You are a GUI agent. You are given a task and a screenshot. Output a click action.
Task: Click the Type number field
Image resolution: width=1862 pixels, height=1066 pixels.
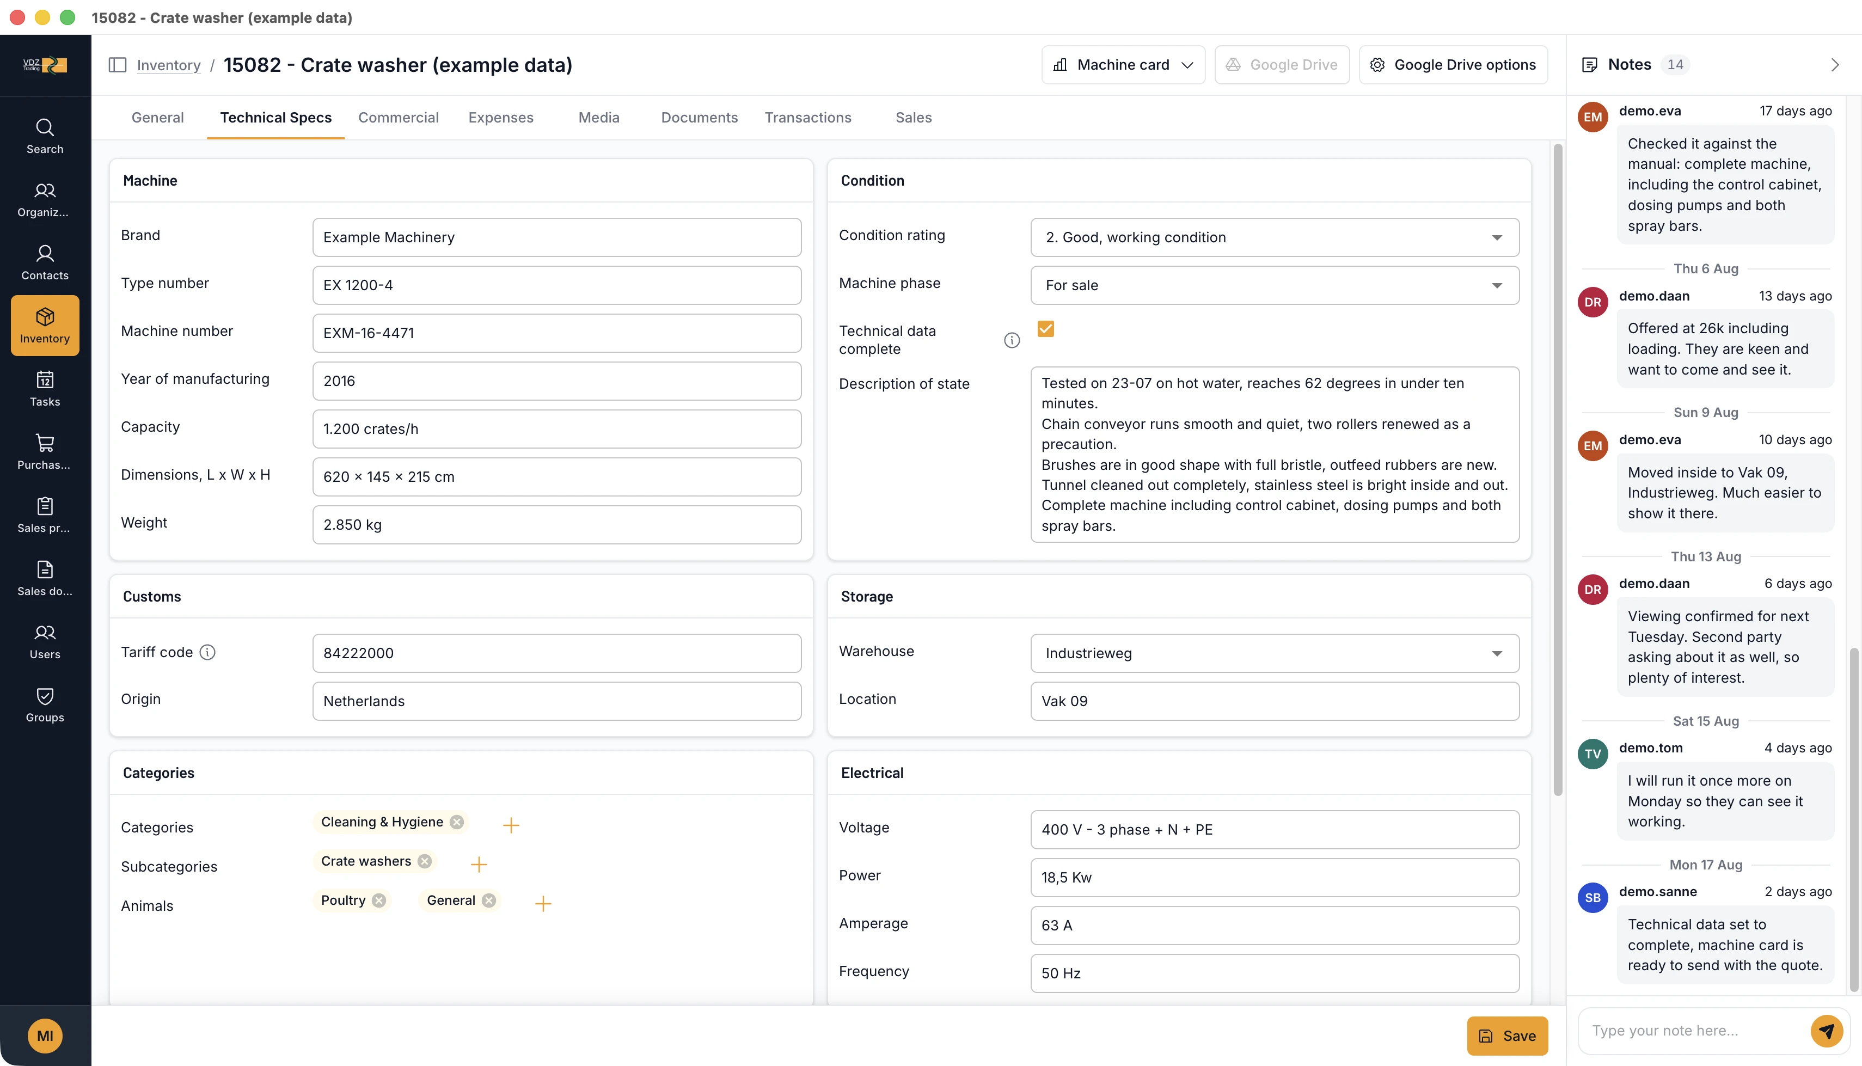pyautogui.click(x=556, y=285)
